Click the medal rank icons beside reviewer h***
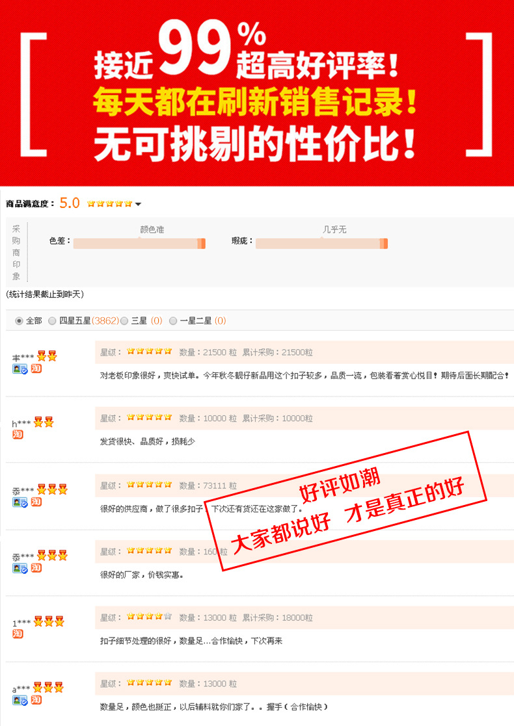514x726 pixels. pos(44,422)
